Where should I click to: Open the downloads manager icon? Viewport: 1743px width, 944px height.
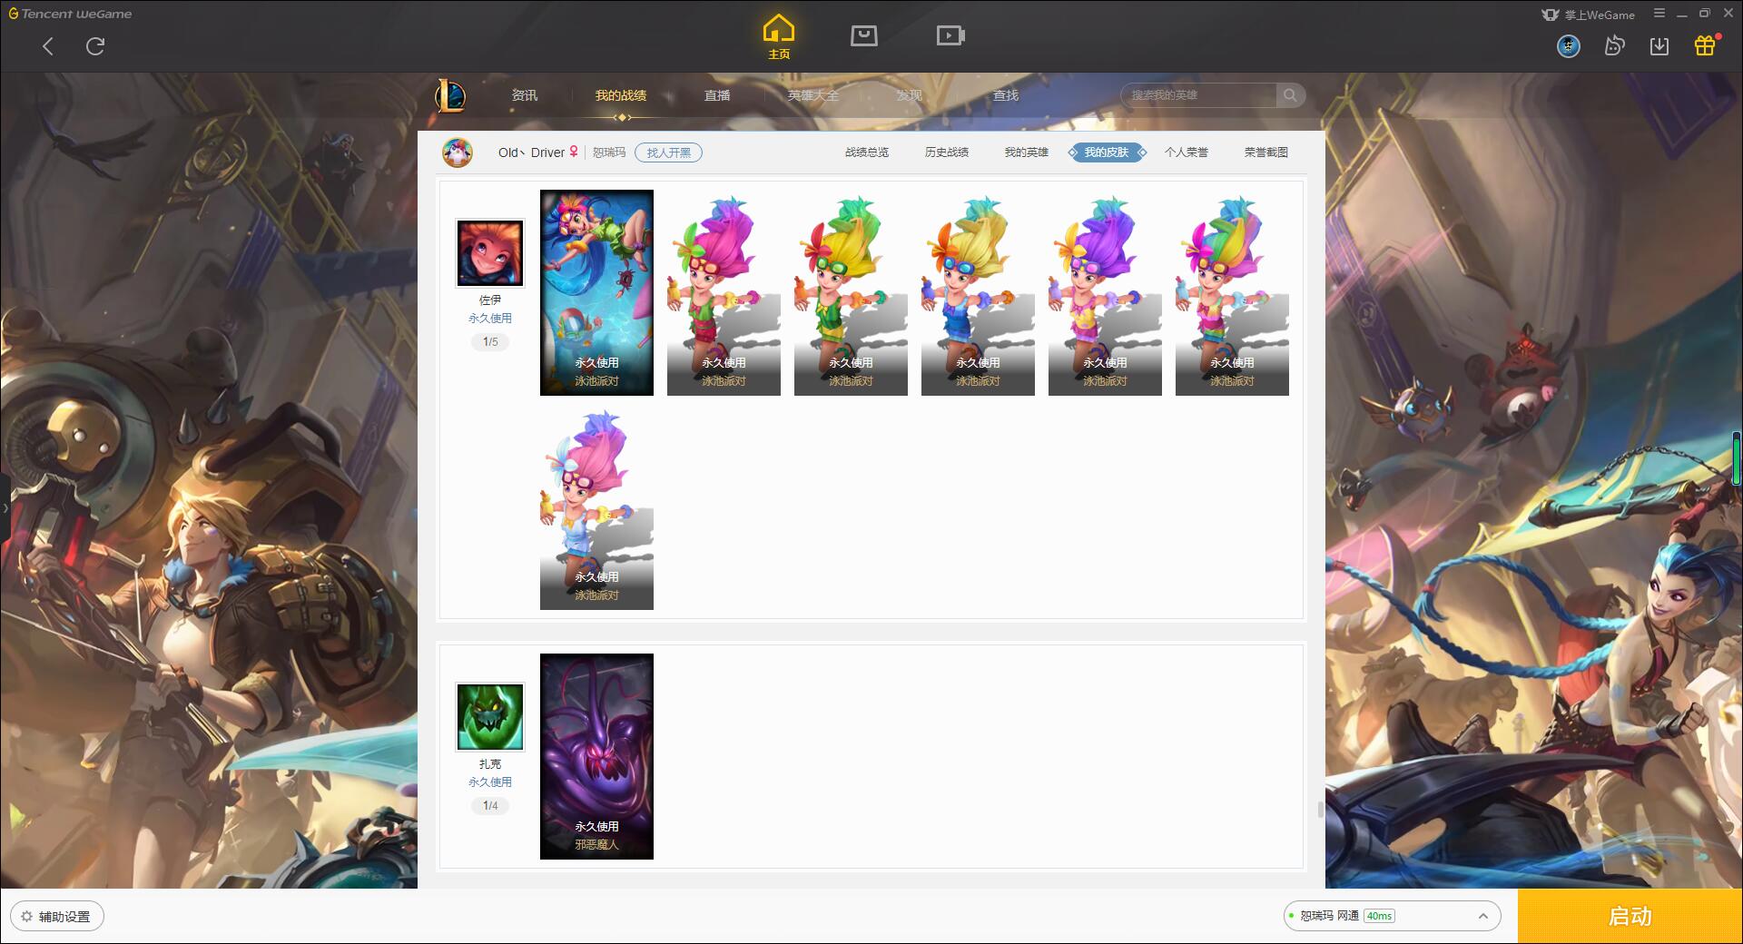pyautogui.click(x=1659, y=46)
